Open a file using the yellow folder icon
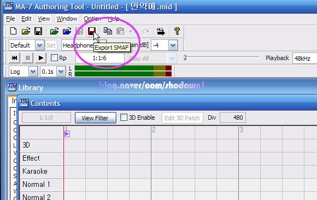Image resolution: width=317 pixels, height=200 pixels. 26,31
